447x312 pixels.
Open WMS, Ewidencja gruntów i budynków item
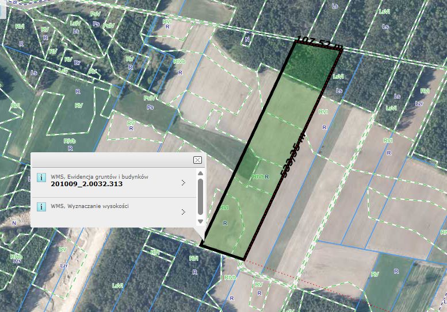(x=100, y=176)
